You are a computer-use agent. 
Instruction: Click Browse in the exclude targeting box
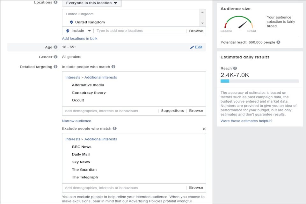click(x=196, y=188)
